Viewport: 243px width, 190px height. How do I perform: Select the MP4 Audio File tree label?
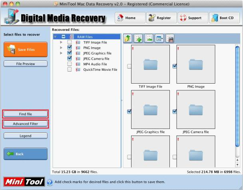click(95, 64)
